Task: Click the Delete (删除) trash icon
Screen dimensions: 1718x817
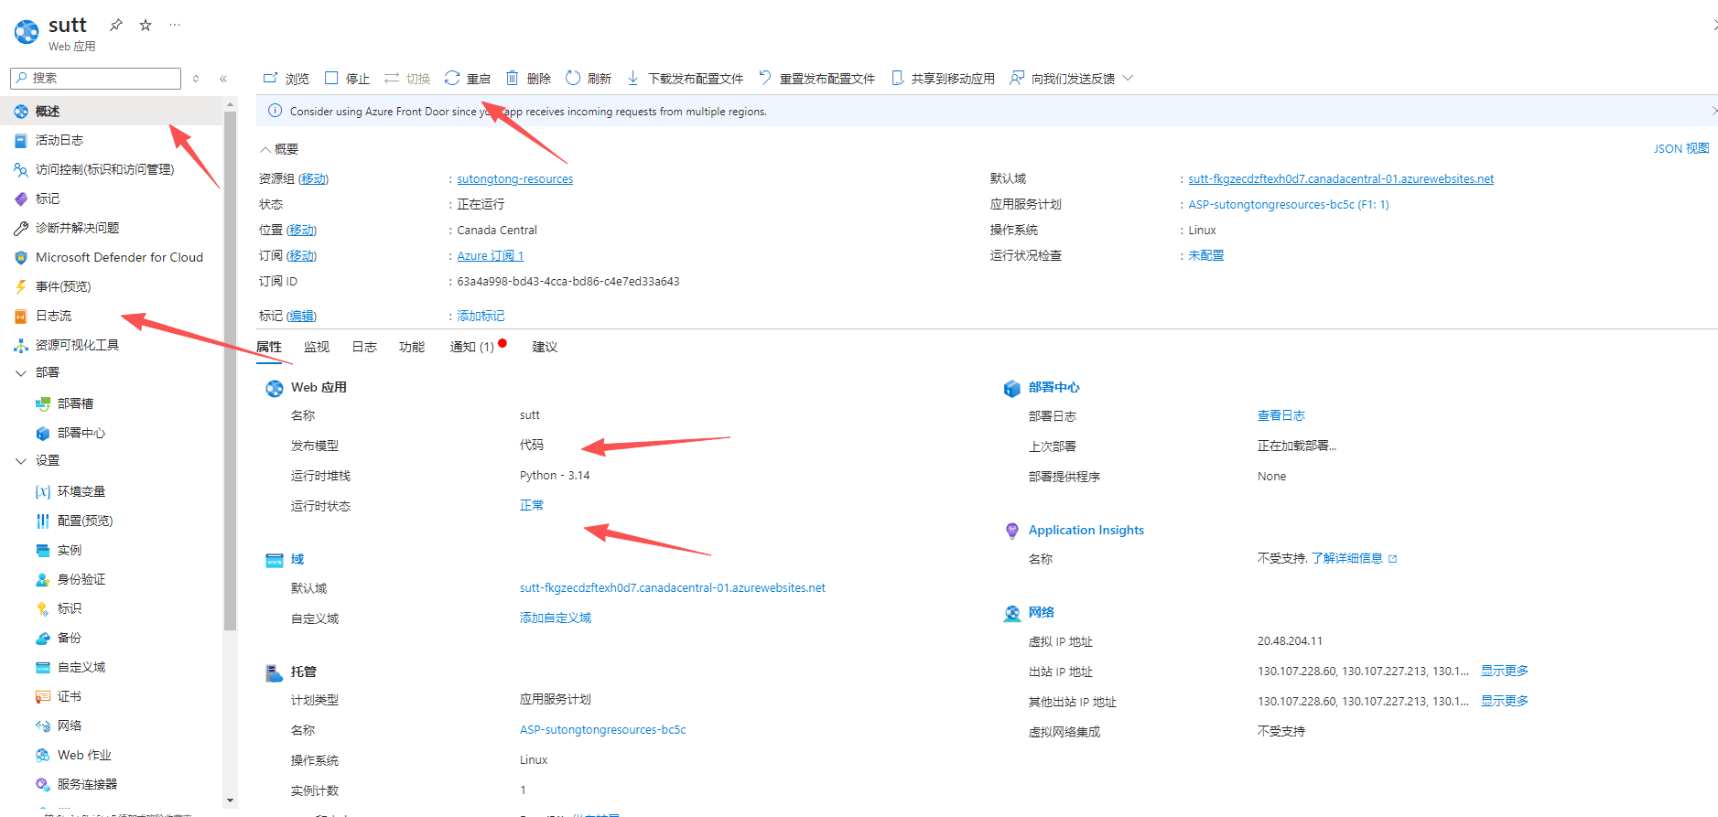Action: [513, 79]
